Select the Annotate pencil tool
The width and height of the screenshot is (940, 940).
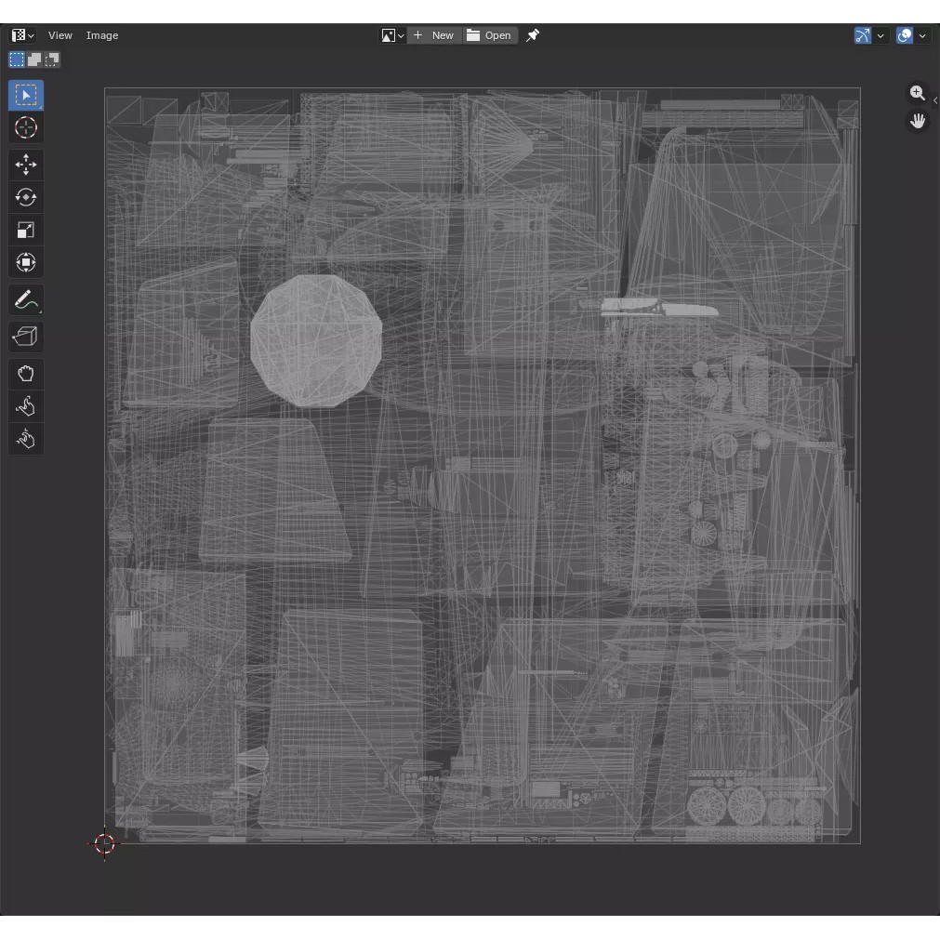point(26,300)
